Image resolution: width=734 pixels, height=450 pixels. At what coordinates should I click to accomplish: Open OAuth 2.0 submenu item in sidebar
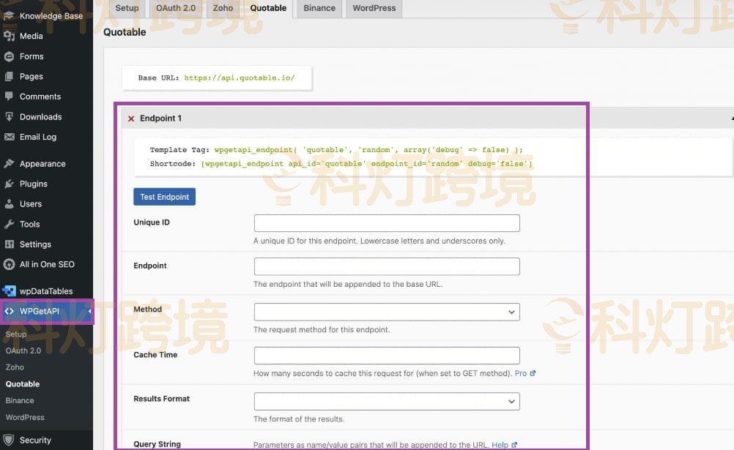pos(23,350)
